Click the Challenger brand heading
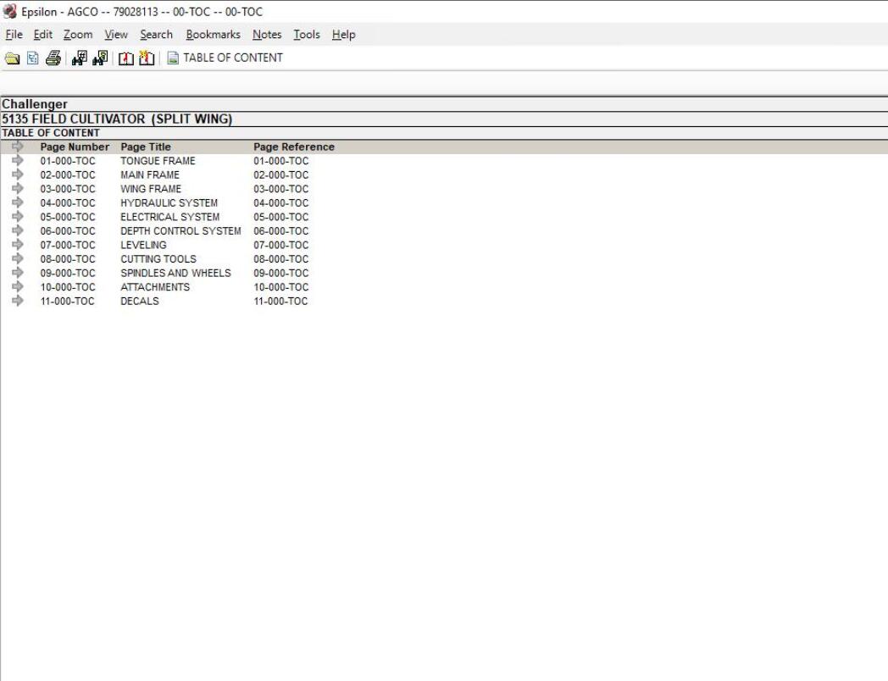Viewport: 888px width, 681px height. [x=35, y=104]
